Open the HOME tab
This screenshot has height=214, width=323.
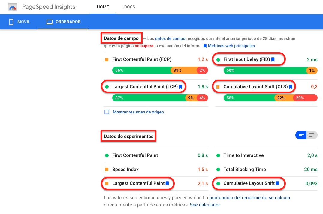tap(103, 7)
